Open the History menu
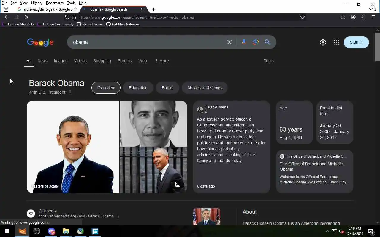The width and height of the screenshot is (380, 237). pos(37,3)
